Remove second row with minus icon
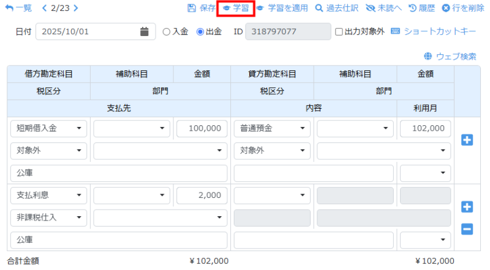490x270 pixels. (467, 229)
